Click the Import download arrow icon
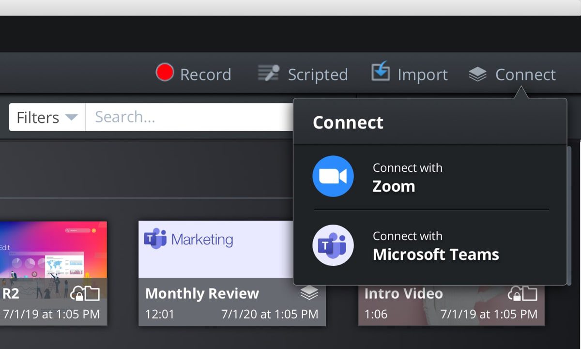The height and width of the screenshot is (349, 581). [381, 71]
